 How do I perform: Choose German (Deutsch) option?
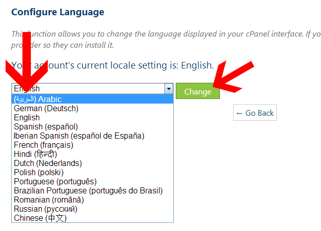(46, 109)
